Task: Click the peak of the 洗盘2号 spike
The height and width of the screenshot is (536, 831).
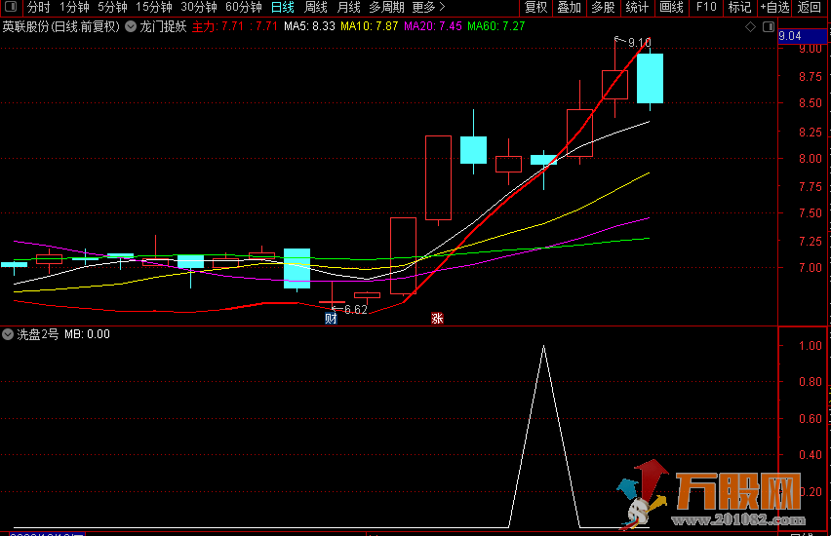Action: (x=543, y=346)
